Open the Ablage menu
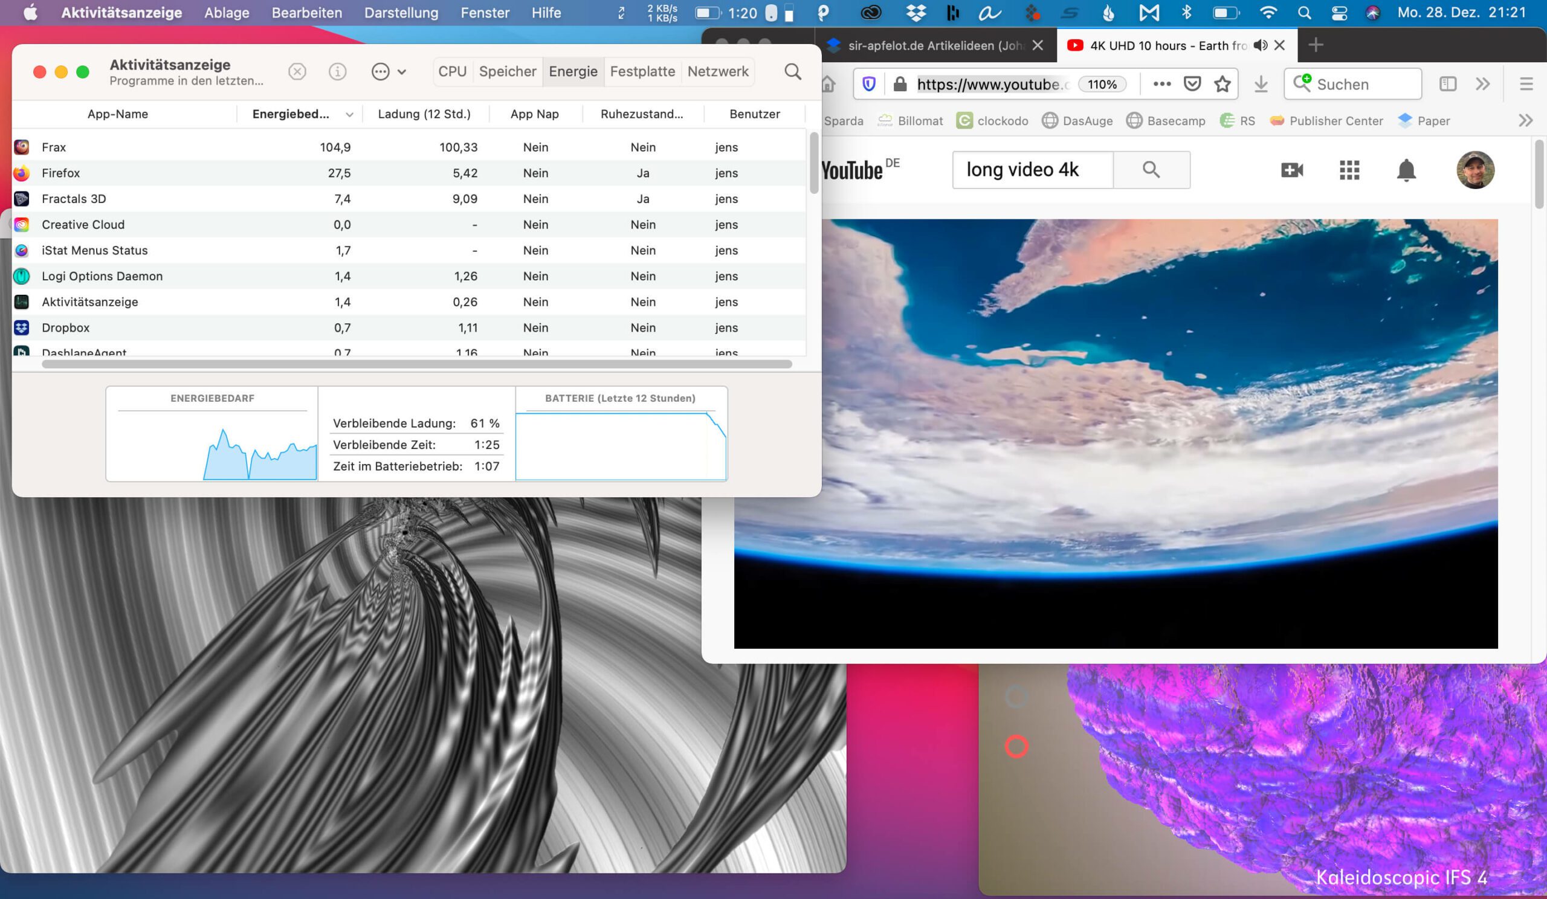This screenshot has height=899, width=1547. 227,12
